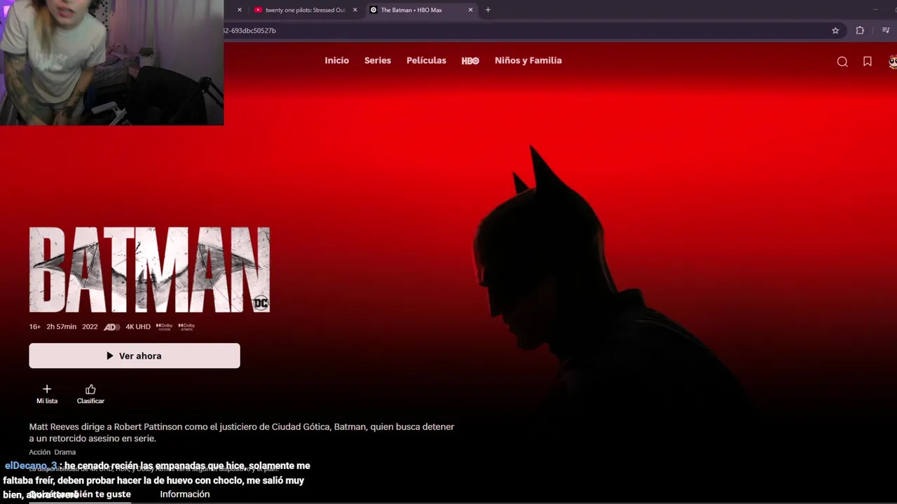This screenshot has width=897, height=504.
Task: Click the 2h 57min duration text
Action: (x=61, y=327)
